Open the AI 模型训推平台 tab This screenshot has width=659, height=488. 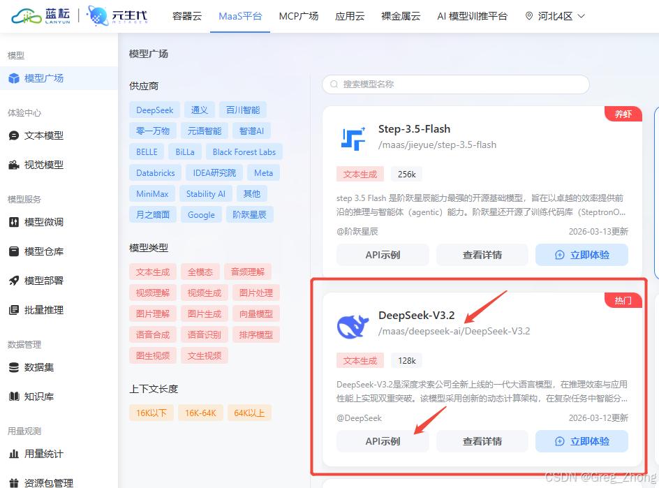[x=473, y=16]
